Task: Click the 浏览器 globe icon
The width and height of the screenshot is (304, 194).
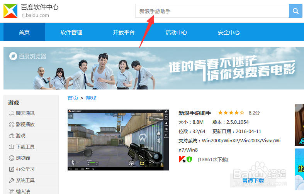Action: 12,158
